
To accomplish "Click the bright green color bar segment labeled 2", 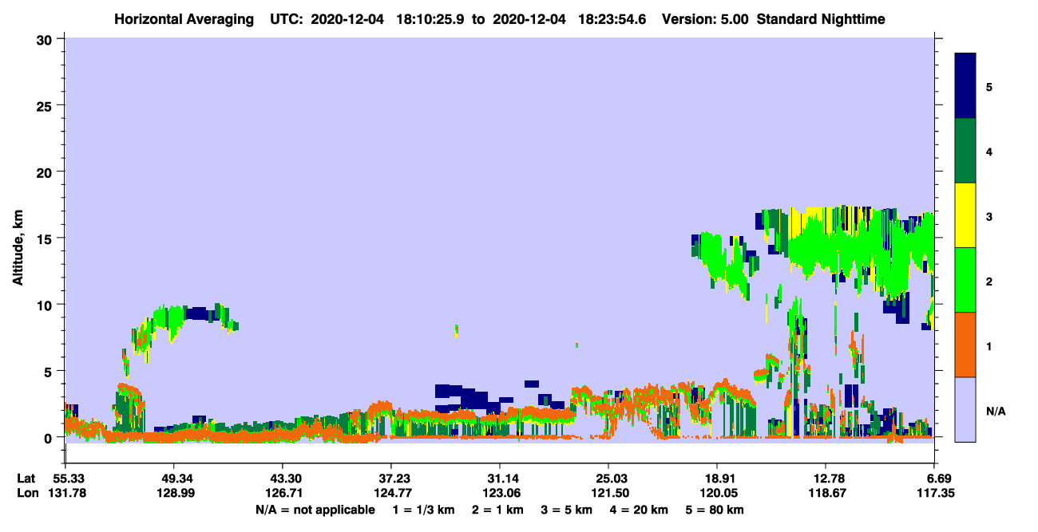I will pyautogui.click(x=965, y=280).
